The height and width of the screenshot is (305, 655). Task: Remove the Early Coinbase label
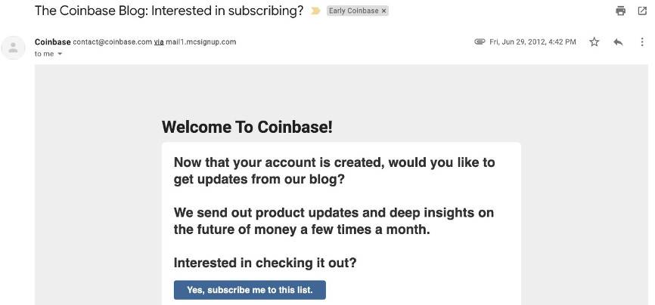click(383, 11)
